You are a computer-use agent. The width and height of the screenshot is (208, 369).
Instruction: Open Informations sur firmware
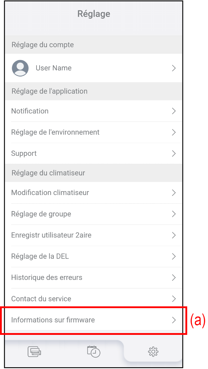point(53,320)
